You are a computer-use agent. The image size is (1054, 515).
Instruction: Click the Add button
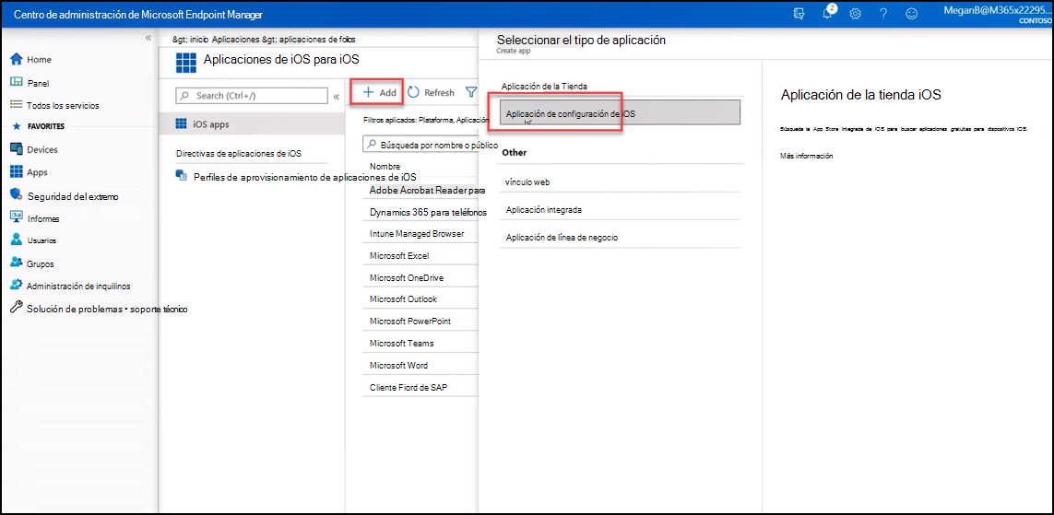(x=380, y=93)
